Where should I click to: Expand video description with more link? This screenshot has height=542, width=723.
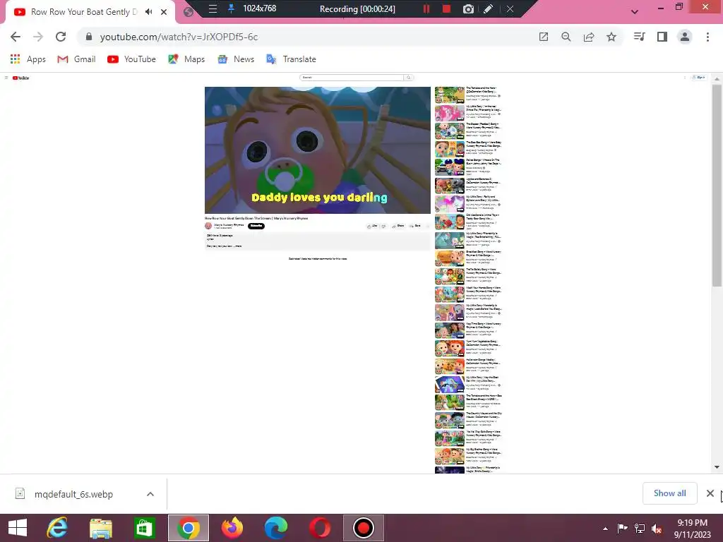(x=238, y=246)
